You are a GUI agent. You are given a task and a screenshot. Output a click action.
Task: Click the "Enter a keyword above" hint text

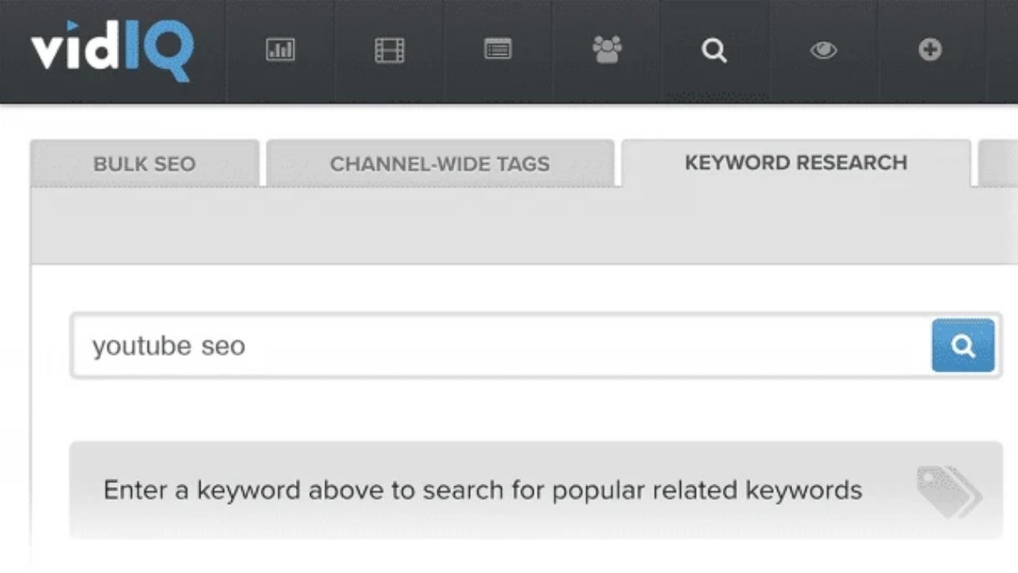482,489
